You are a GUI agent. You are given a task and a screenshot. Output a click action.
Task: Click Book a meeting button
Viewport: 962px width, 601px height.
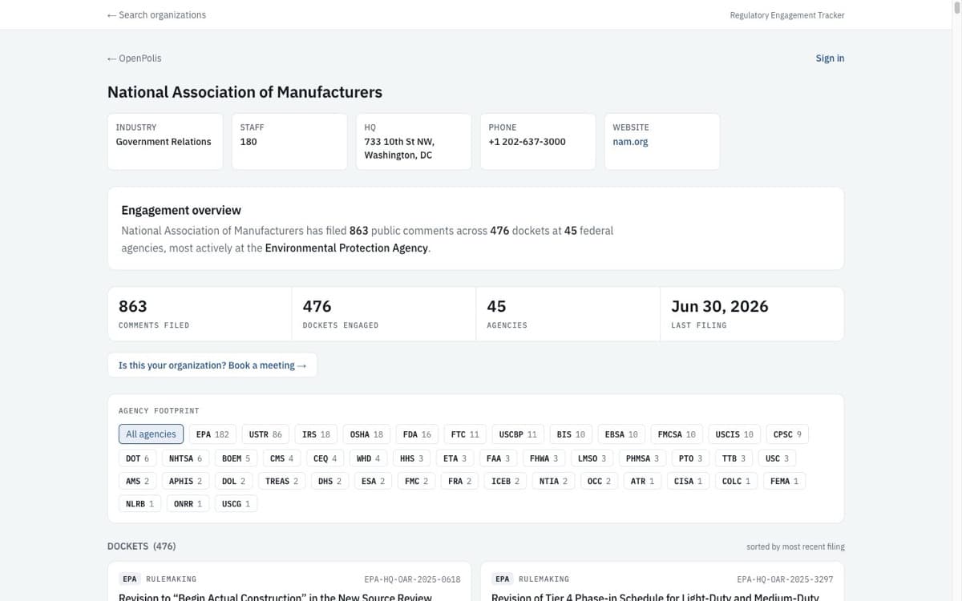click(212, 365)
